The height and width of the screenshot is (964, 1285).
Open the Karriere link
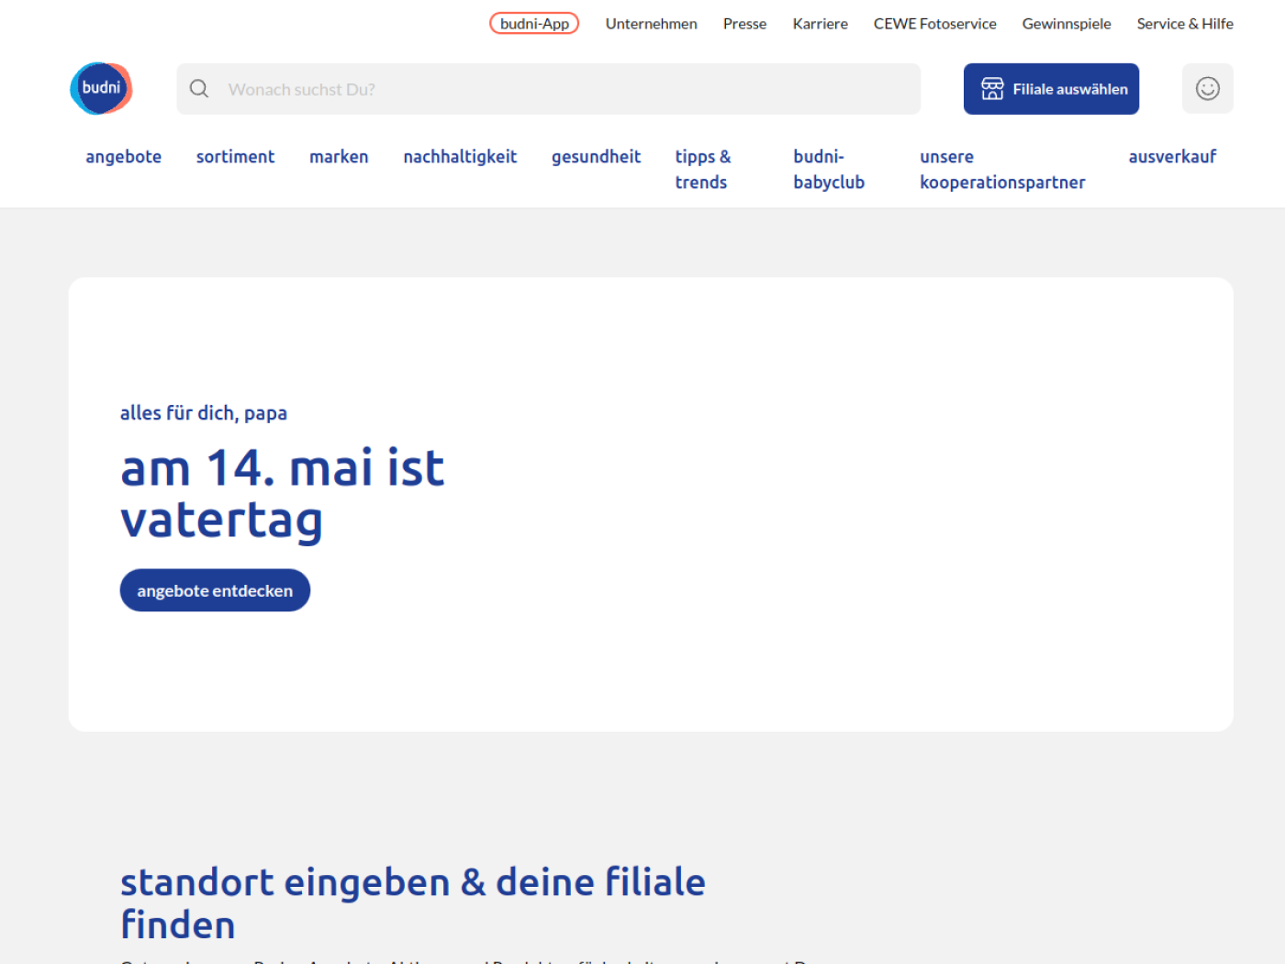pyautogui.click(x=820, y=24)
